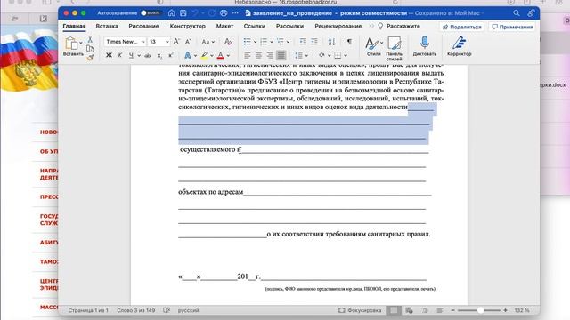Align text right
The width and height of the screenshot is (570, 320).
coord(270,55)
